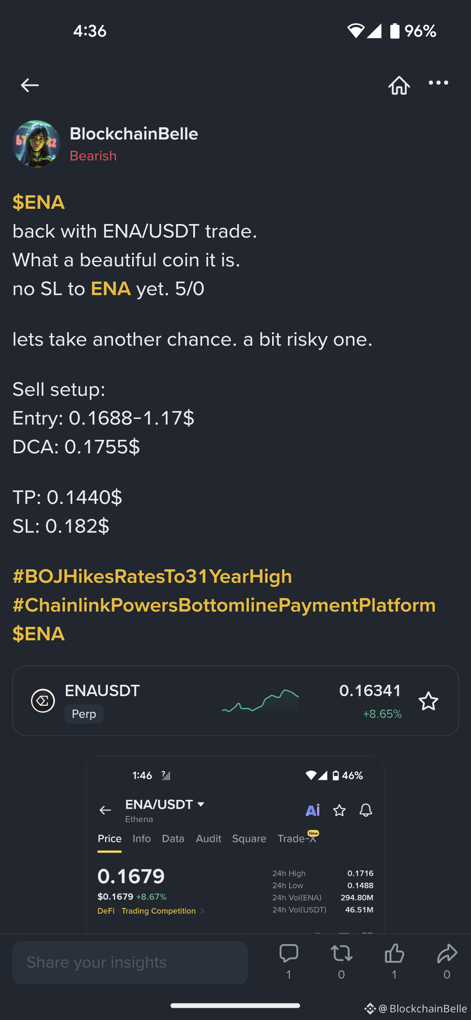471x1020 pixels.
Task: Share the post with arrow icon
Action: (x=447, y=953)
